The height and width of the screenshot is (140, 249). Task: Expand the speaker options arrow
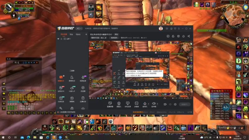click(x=157, y=104)
